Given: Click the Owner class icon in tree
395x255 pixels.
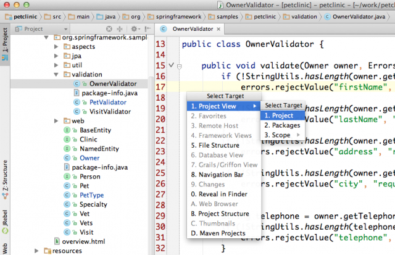Looking at the screenshot, I should (67, 158).
